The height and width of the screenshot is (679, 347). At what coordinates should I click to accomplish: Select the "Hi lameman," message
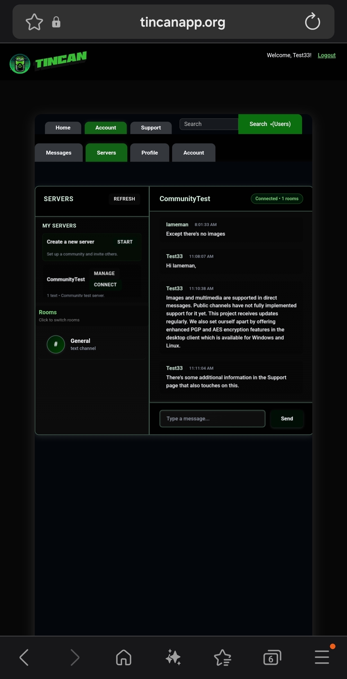click(181, 266)
